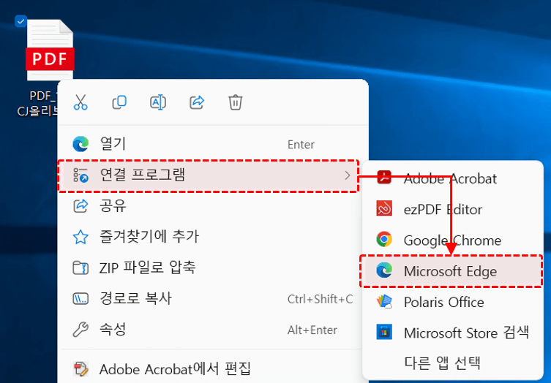Click the path icon beside 경로로 복사

click(80, 299)
